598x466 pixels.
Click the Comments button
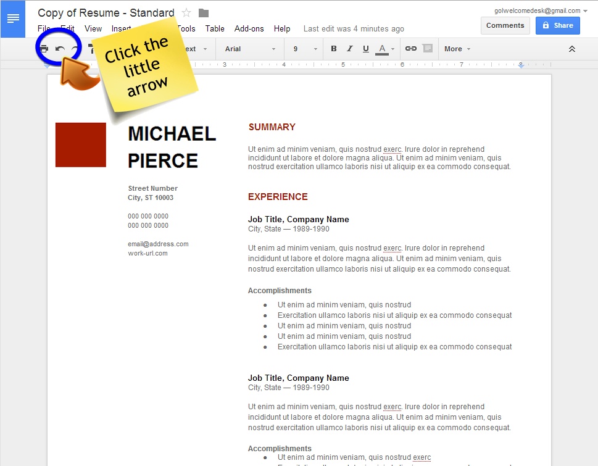point(505,25)
